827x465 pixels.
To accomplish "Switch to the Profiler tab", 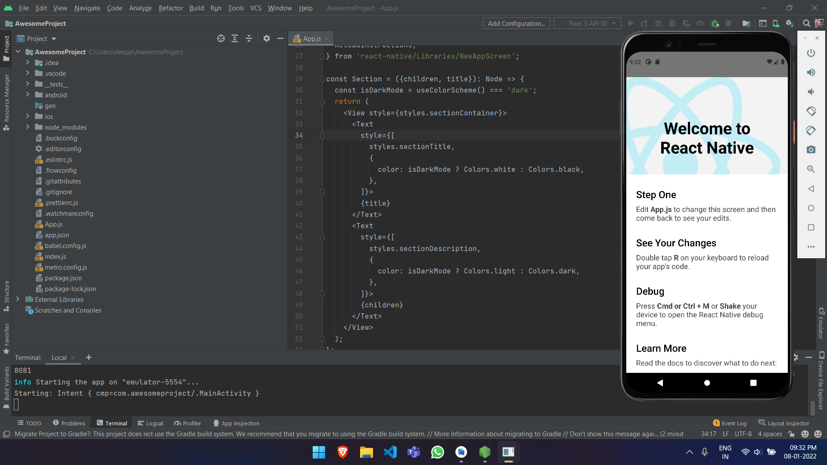I will point(187,423).
